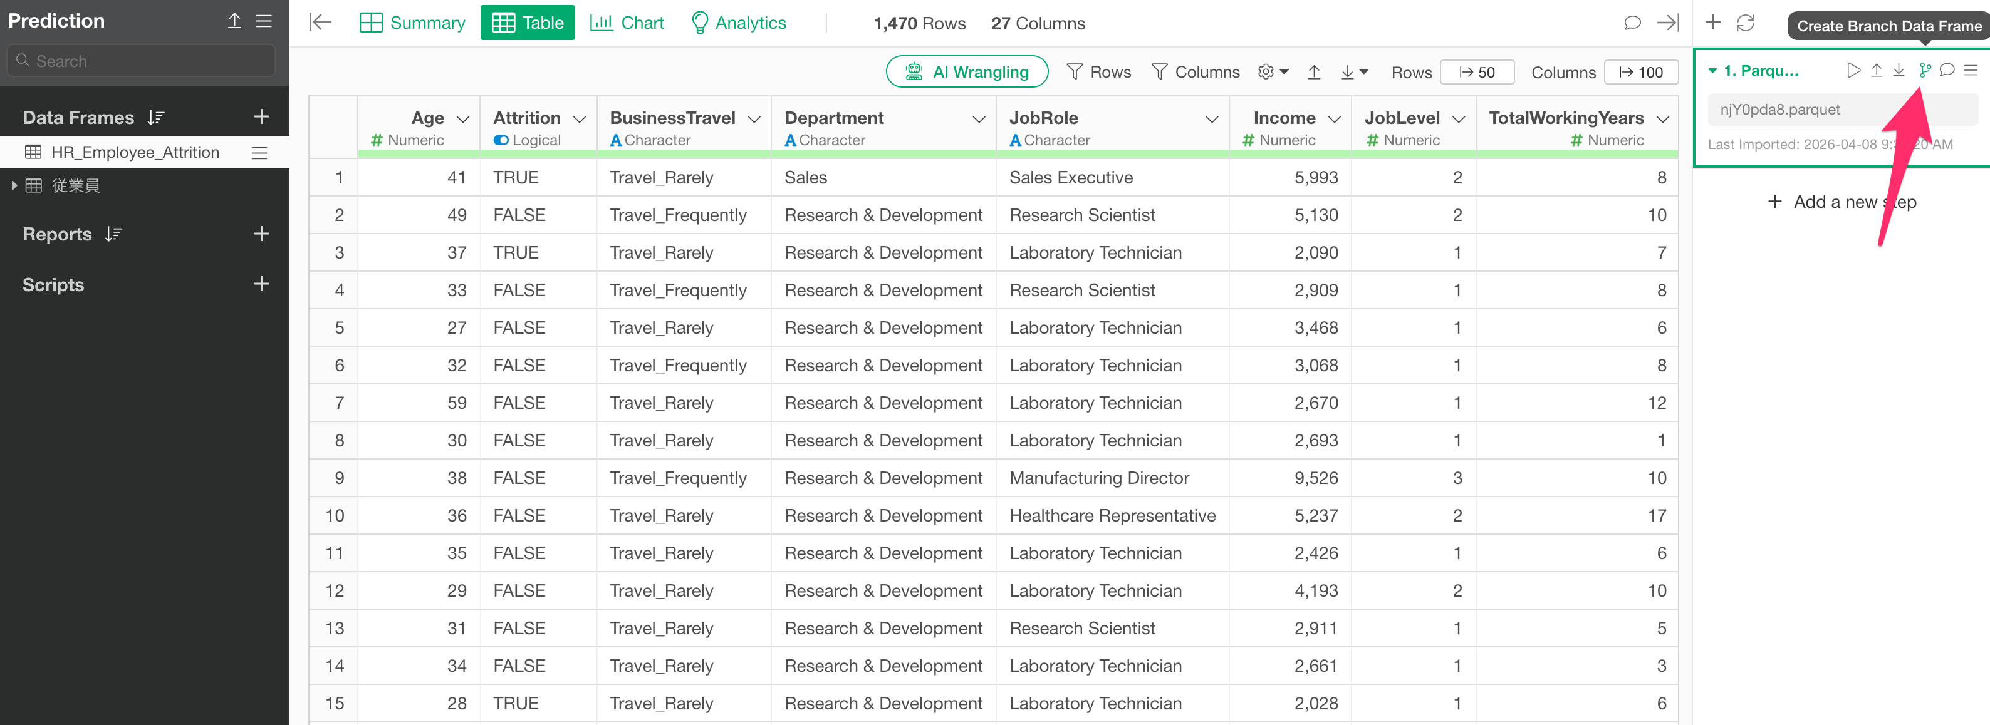The height and width of the screenshot is (725, 1990).
Task: Run the Parquet step play icon
Action: pyautogui.click(x=1853, y=70)
